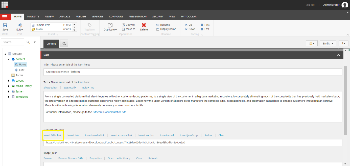
Task: Open the Sitecore launchpad grid icon
Action: point(5,5)
